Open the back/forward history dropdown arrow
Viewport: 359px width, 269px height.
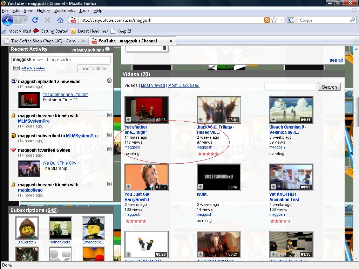point(25,20)
